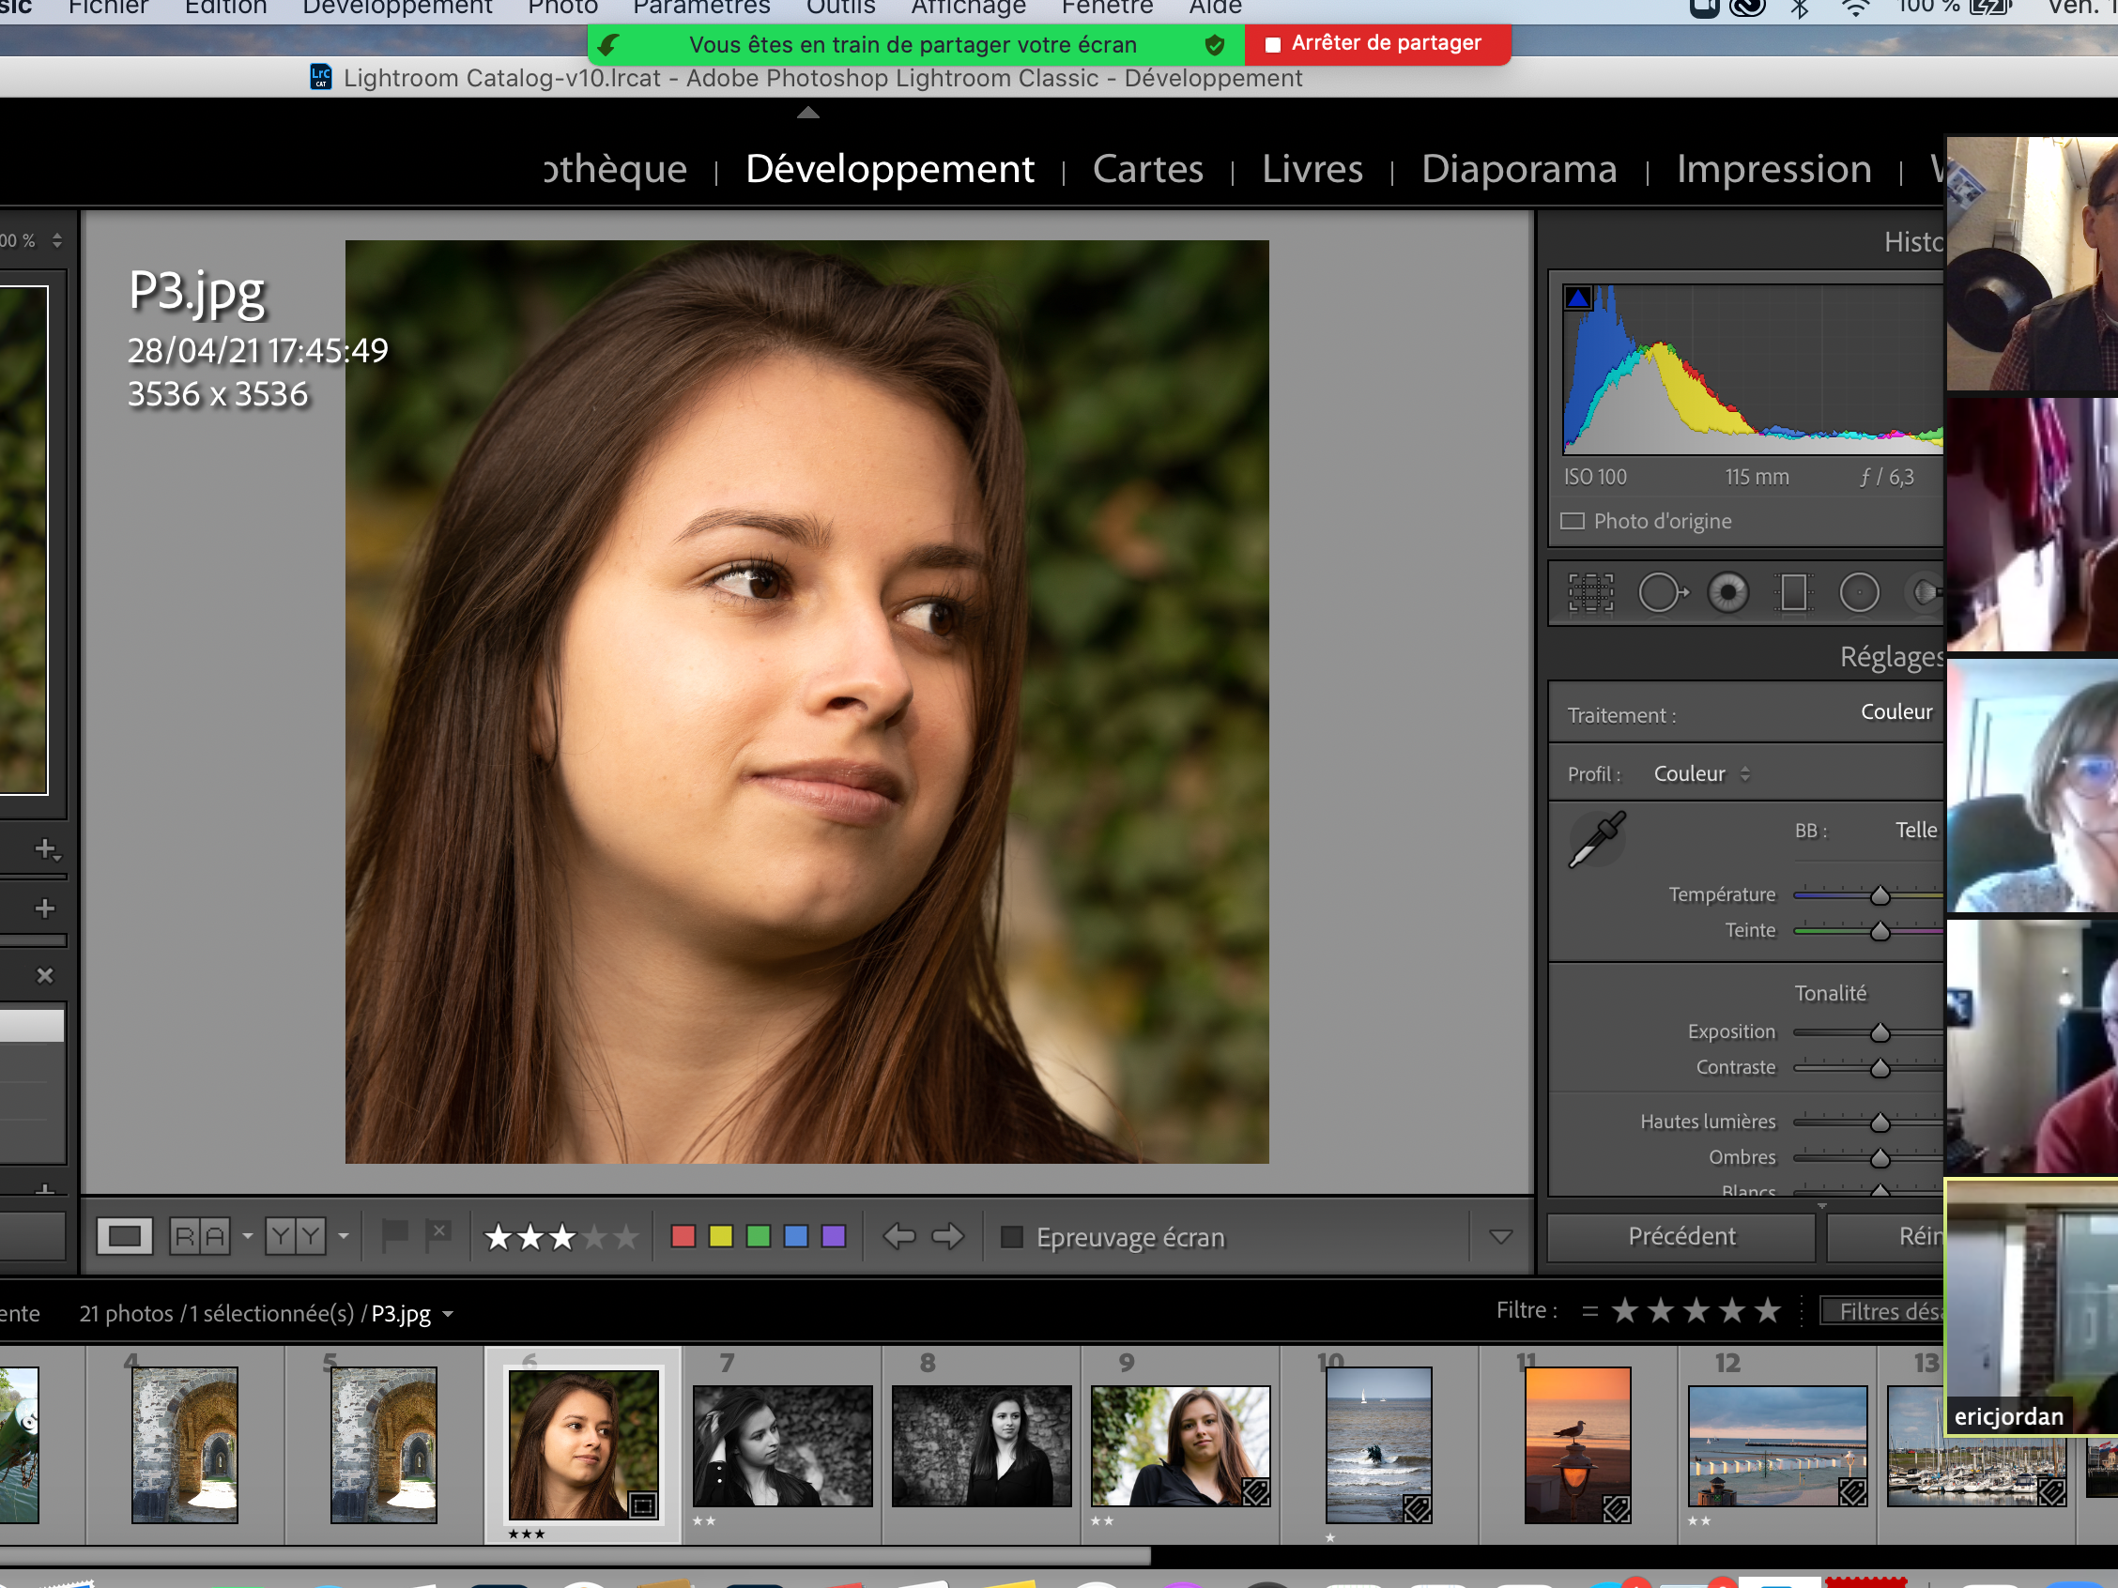Filter filmstrip by three-star rating
This screenshot has width=2118, height=1588.
tap(1696, 1310)
